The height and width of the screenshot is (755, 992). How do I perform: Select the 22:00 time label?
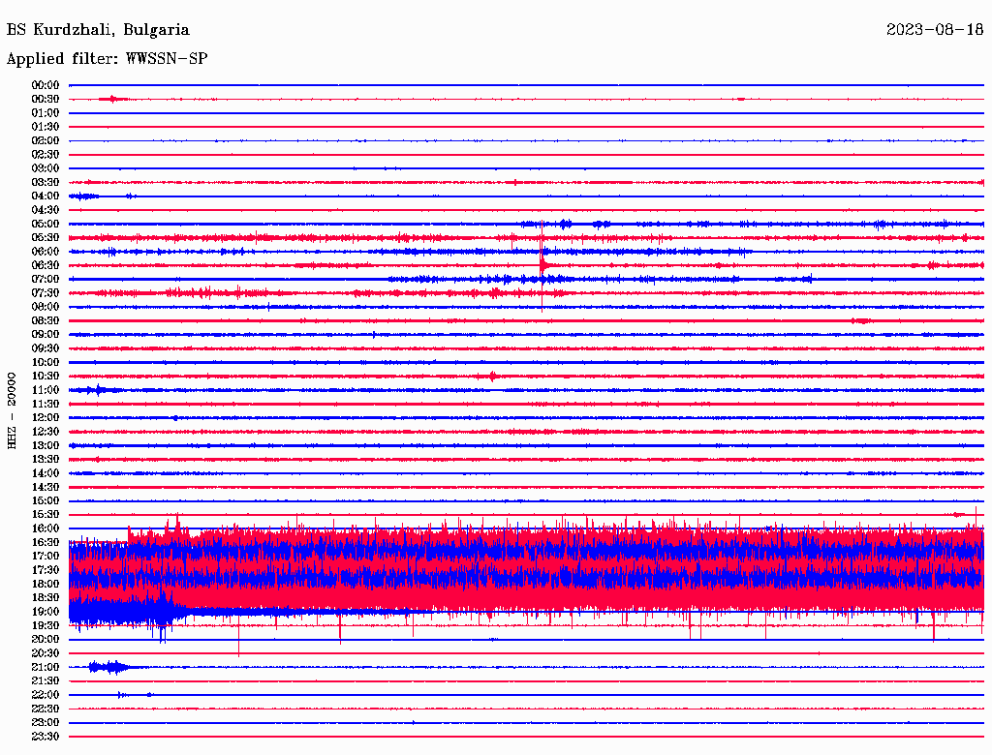(x=46, y=695)
